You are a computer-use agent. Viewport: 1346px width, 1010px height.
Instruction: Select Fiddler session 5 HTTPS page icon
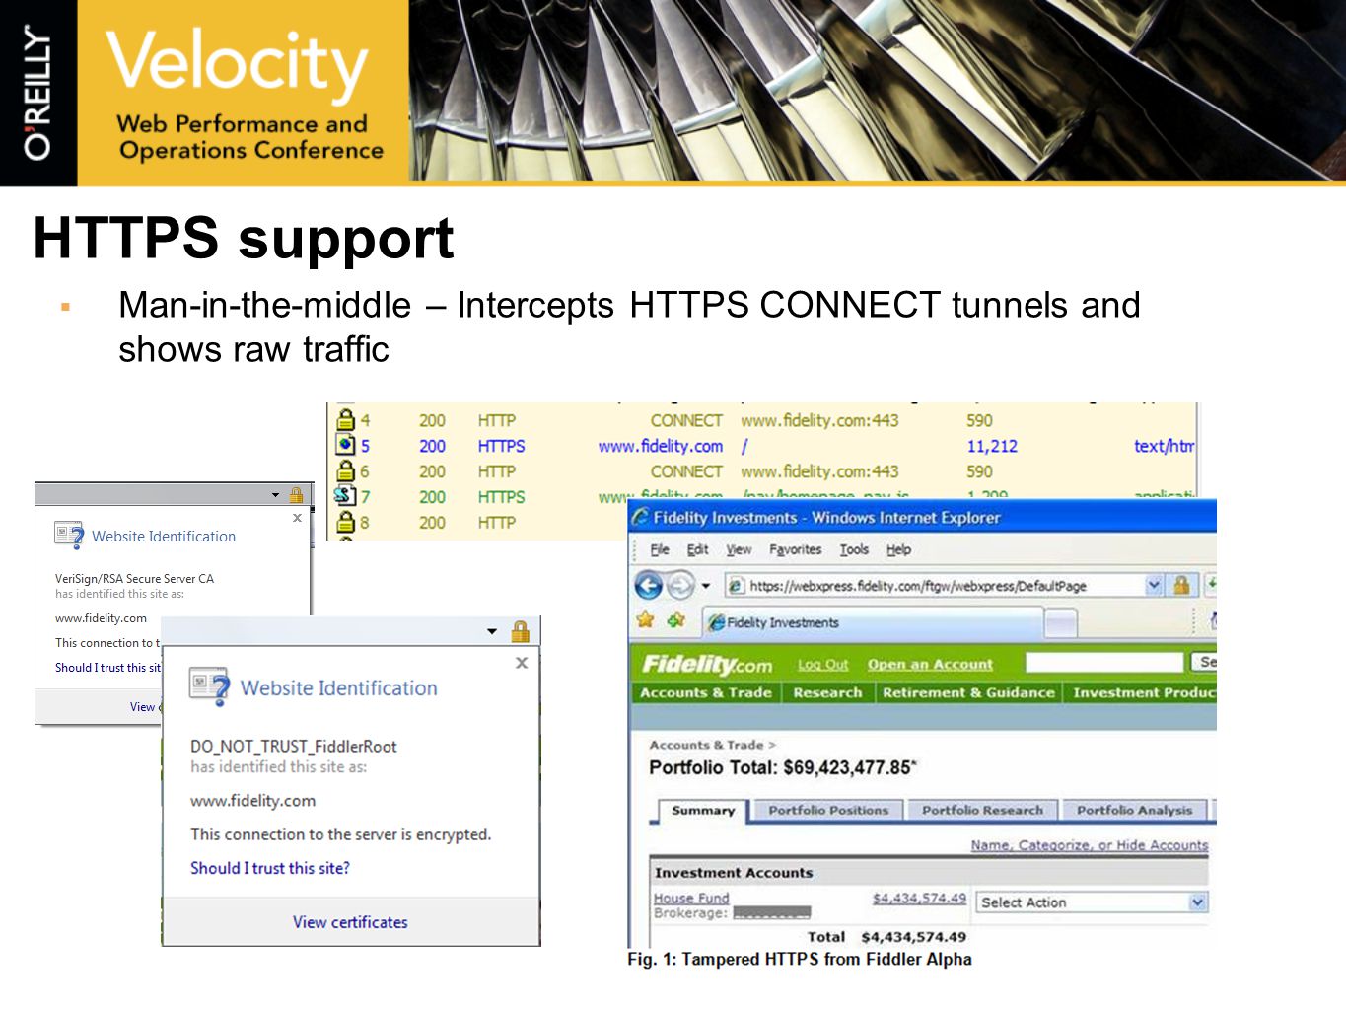346,446
